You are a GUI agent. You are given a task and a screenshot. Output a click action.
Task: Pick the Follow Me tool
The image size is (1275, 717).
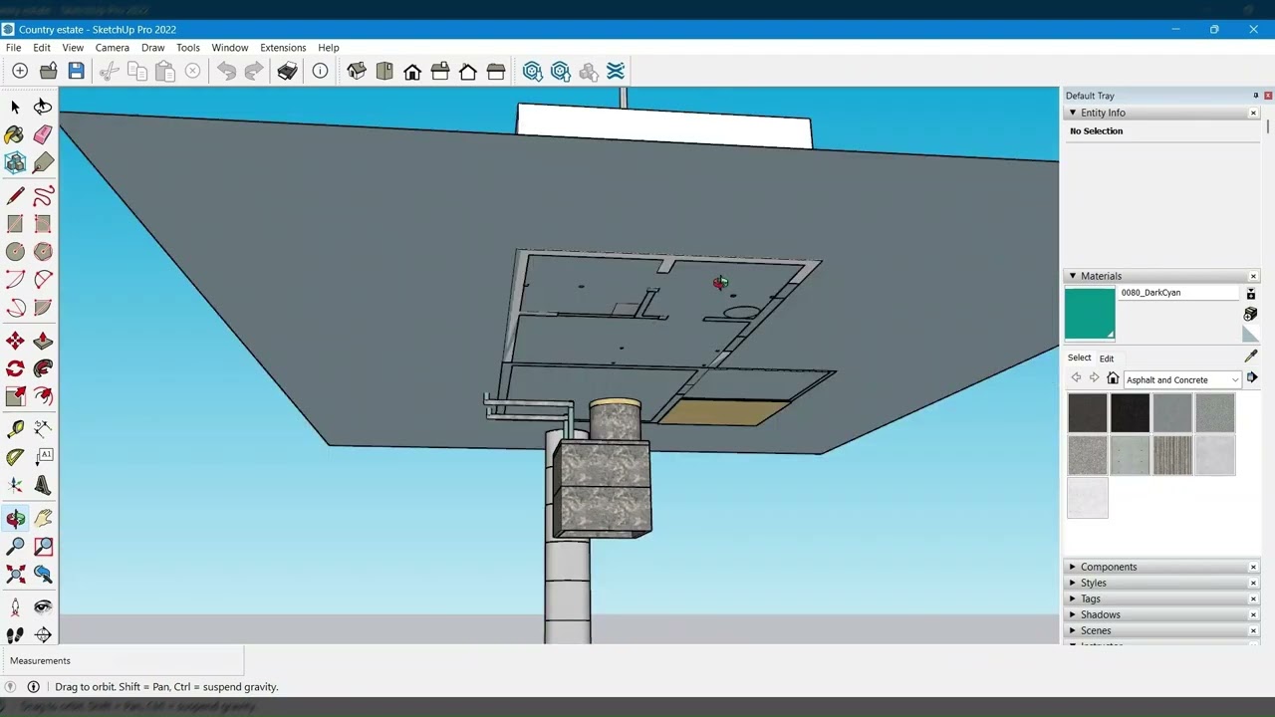[43, 369]
